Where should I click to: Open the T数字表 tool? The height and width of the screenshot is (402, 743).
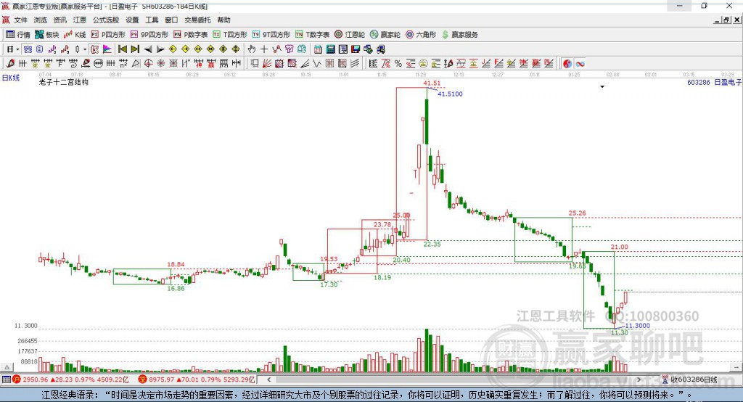(312, 35)
